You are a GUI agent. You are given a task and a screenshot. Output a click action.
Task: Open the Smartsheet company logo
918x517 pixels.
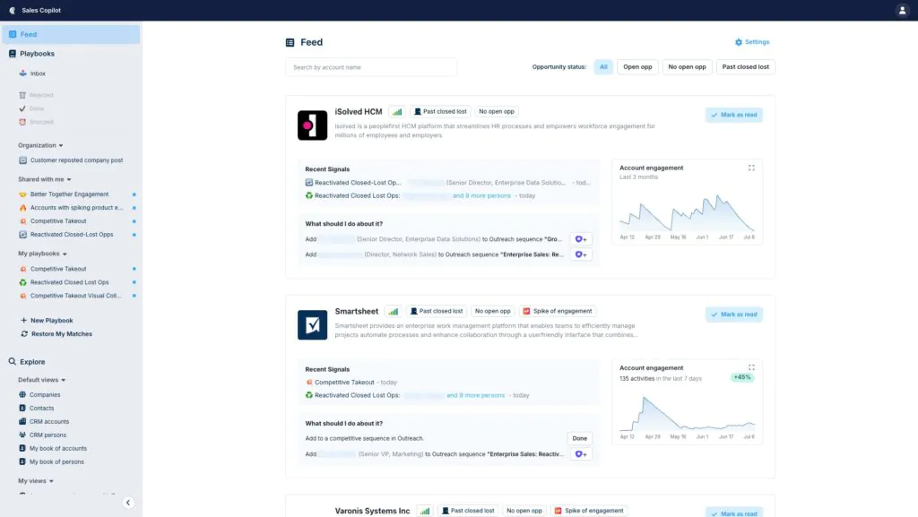[x=312, y=324]
